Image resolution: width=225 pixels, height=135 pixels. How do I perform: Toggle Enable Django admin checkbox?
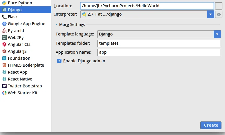59,61
